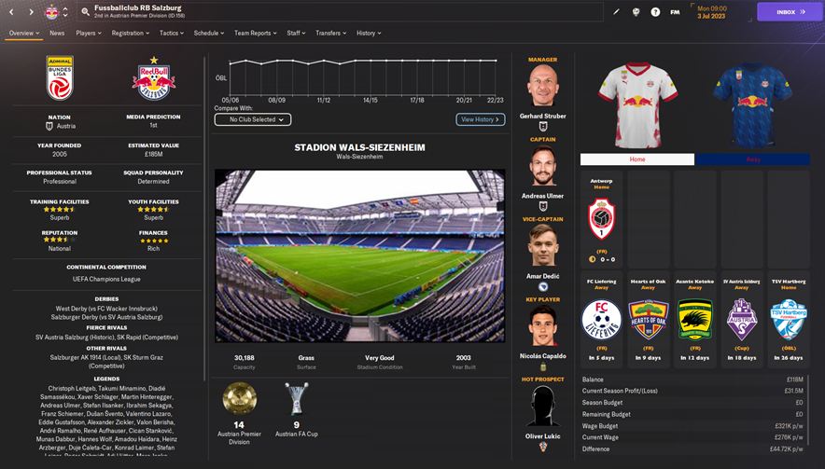Click the nationality flag under Amar Dedić

click(543, 286)
